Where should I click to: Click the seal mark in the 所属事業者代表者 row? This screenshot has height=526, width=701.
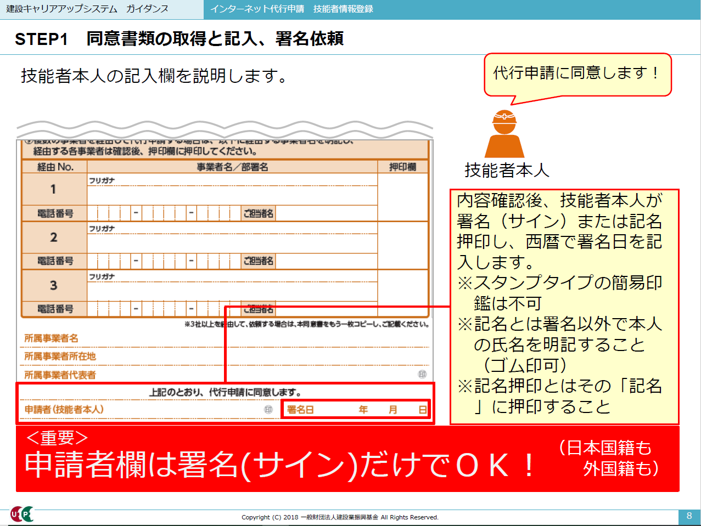422,374
